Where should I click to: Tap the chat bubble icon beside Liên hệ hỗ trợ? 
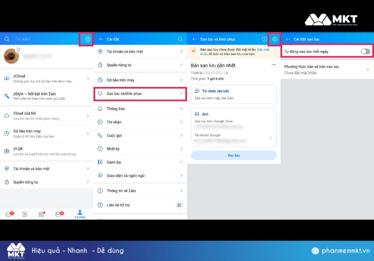click(x=179, y=205)
